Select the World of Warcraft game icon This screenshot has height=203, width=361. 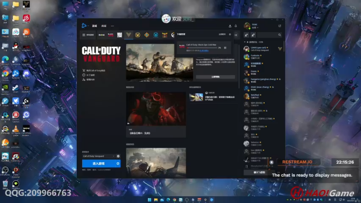pos(138,35)
